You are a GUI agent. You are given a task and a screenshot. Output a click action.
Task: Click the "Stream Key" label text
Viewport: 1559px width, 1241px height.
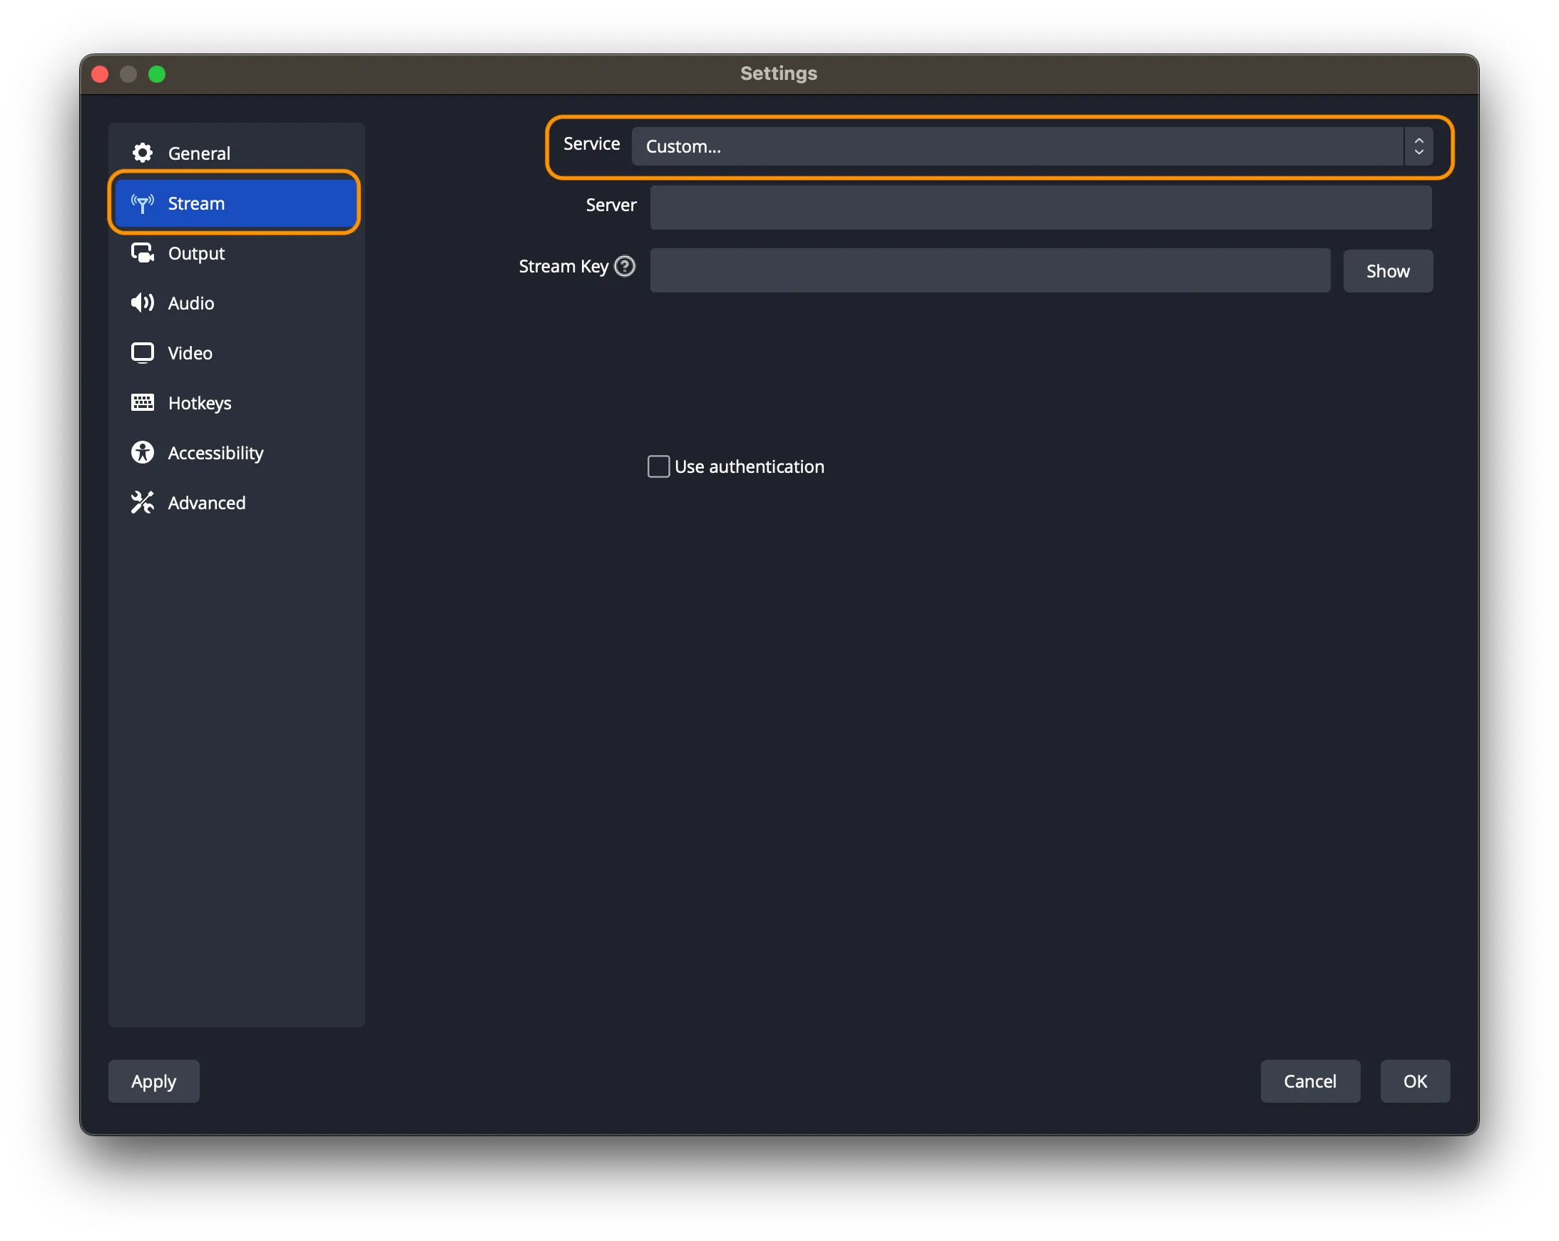point(563,266)
